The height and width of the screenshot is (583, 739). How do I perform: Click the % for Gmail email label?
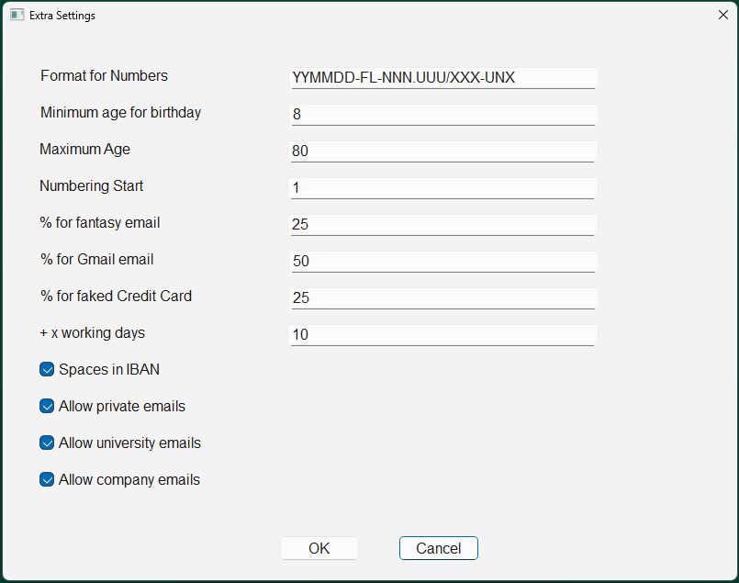tap(97, 260)
